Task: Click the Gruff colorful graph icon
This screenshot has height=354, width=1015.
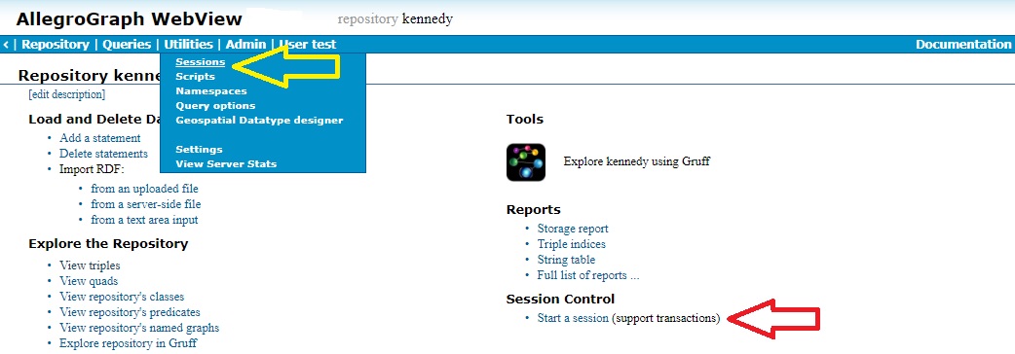Action: pyautogui.click(x=526, y=162)
